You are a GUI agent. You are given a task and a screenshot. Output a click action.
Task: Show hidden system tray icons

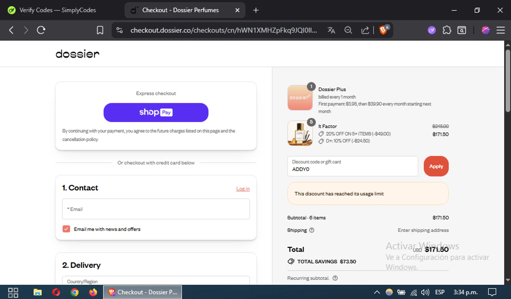coord(377,292)
